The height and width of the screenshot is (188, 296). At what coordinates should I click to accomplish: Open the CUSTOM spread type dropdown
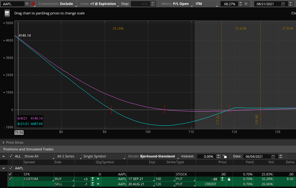(x=38, y=179)
